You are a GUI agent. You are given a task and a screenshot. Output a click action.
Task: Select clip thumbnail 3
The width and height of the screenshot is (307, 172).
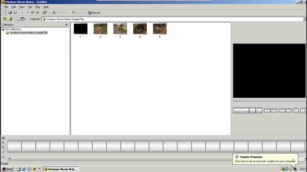point(120,29)
